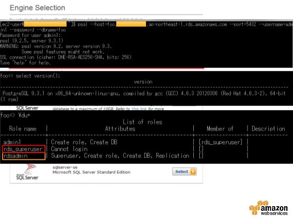293x220 pixels.
Task: Click the 'SSL connection (cipher: DHE-RSA-AES256-SHA' line
Action: tap(66, 57)
